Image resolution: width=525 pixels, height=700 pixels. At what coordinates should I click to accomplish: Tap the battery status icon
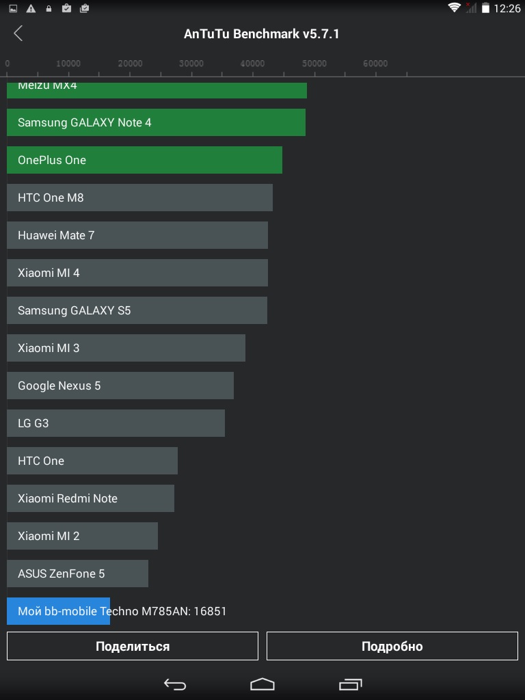(485, 8)
